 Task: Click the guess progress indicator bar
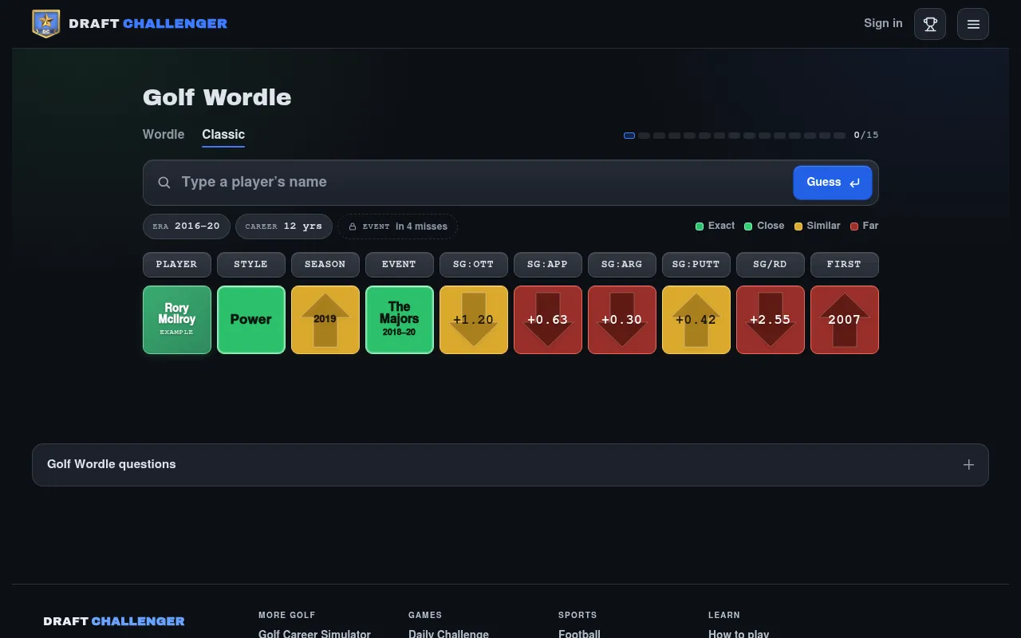tap(735, 136)
